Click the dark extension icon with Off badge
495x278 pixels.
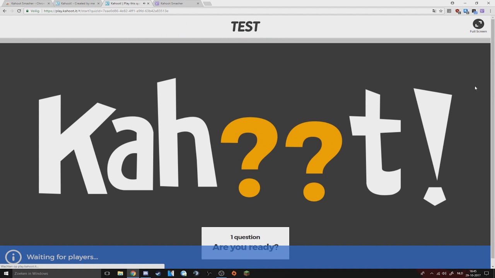pos(475,11)
